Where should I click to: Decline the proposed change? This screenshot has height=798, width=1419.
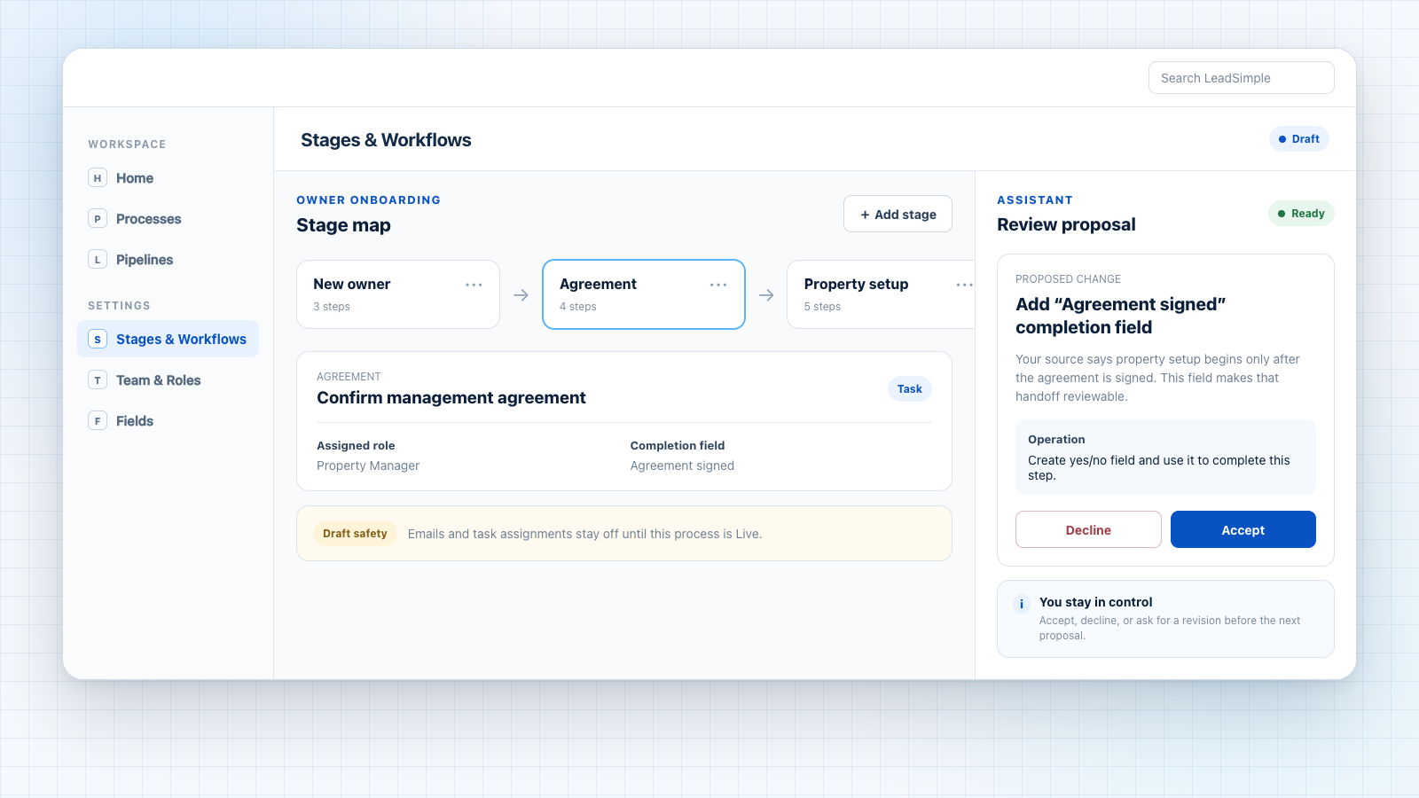pyautogui.click(x=1088, y=529)
